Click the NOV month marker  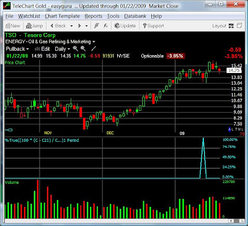coord(48,133)
